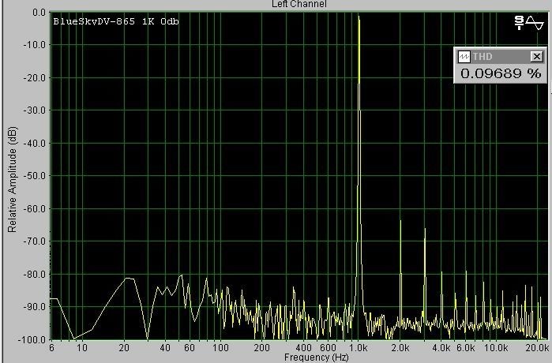Click the 0.0 amplitude axis tick

(37, 13)
